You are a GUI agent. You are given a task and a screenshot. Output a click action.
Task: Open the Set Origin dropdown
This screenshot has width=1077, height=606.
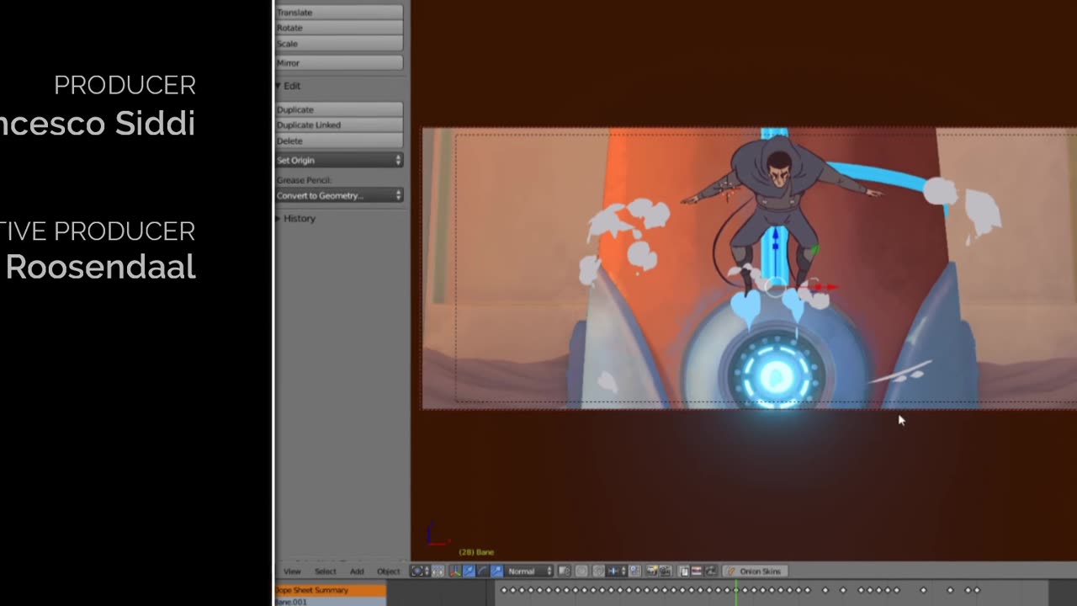(x=339, y=160)
